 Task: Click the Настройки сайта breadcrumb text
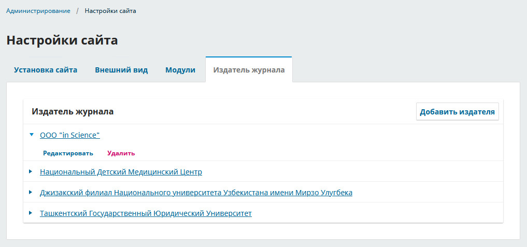tap(110, 11)
